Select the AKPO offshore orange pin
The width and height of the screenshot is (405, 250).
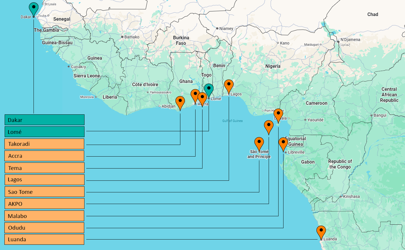pos(269,126)
